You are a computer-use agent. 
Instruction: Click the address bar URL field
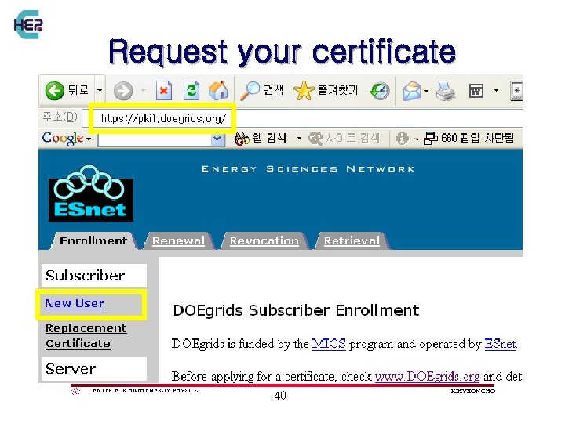303,118
